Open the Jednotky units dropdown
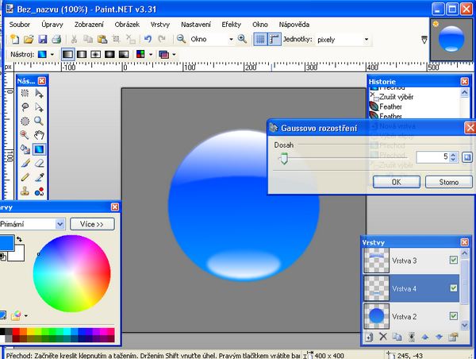 click(x=366, y=39)
